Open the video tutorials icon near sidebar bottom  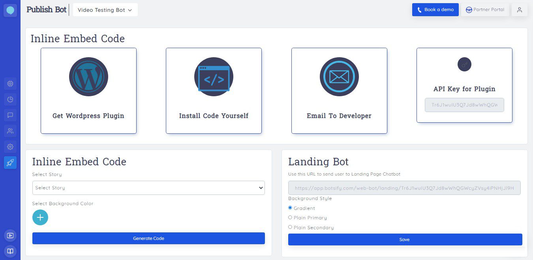(10, 235)
